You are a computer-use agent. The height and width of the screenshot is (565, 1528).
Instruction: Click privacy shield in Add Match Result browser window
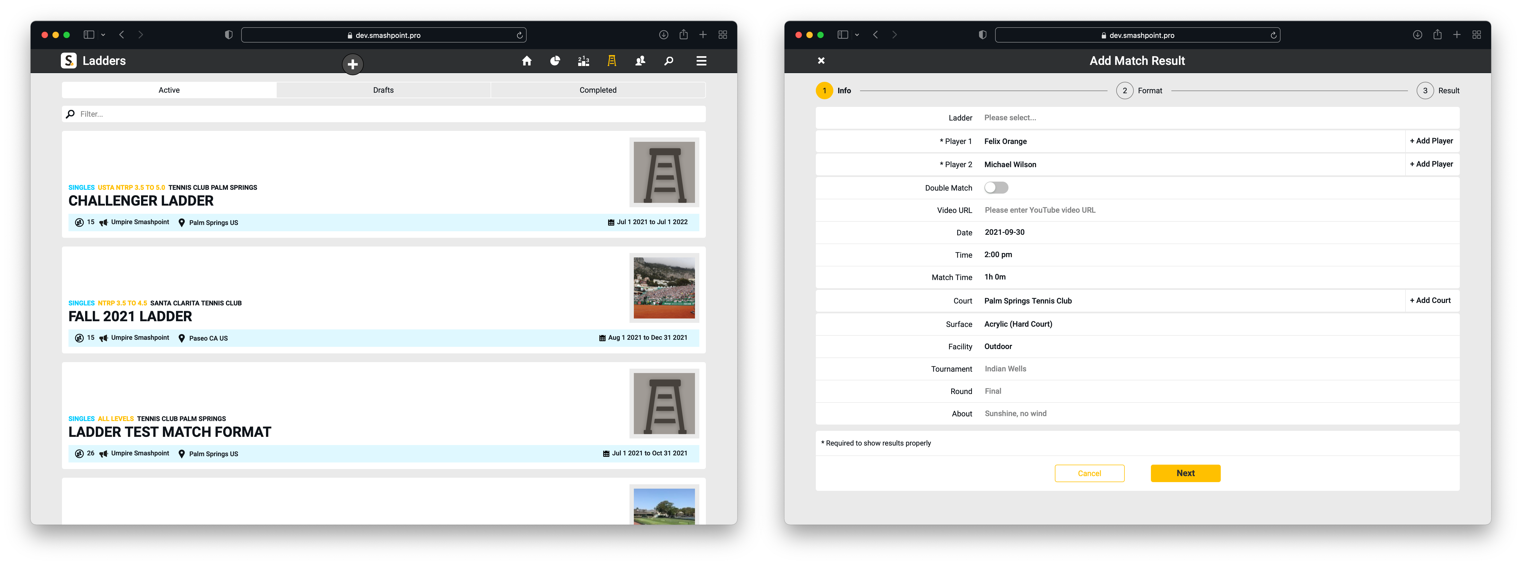(982, 35)
